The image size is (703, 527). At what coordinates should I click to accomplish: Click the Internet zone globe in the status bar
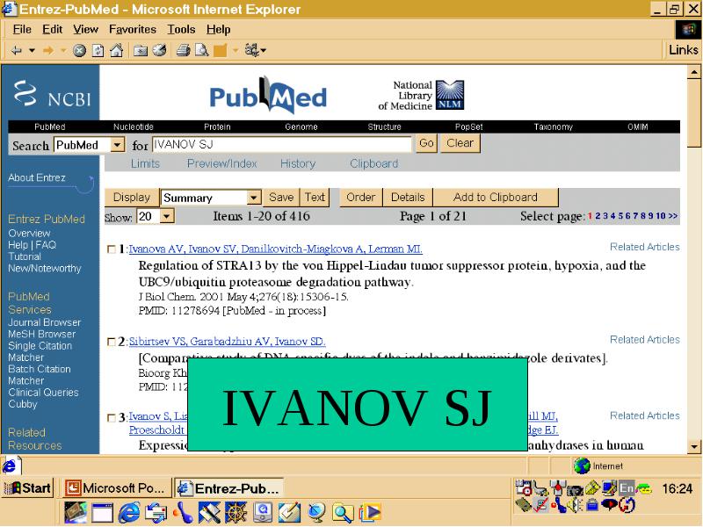click(582, 466)
